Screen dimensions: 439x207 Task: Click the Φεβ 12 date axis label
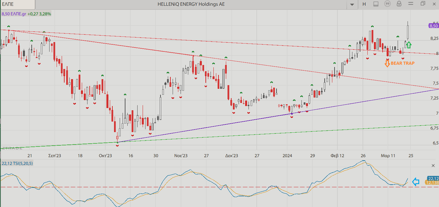point(337,156)
